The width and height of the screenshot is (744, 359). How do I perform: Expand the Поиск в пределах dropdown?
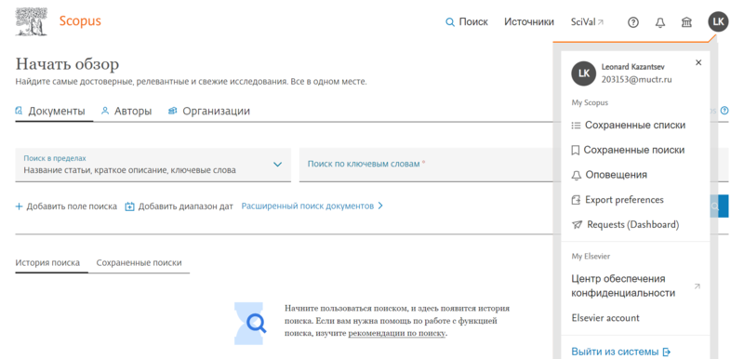153,165
